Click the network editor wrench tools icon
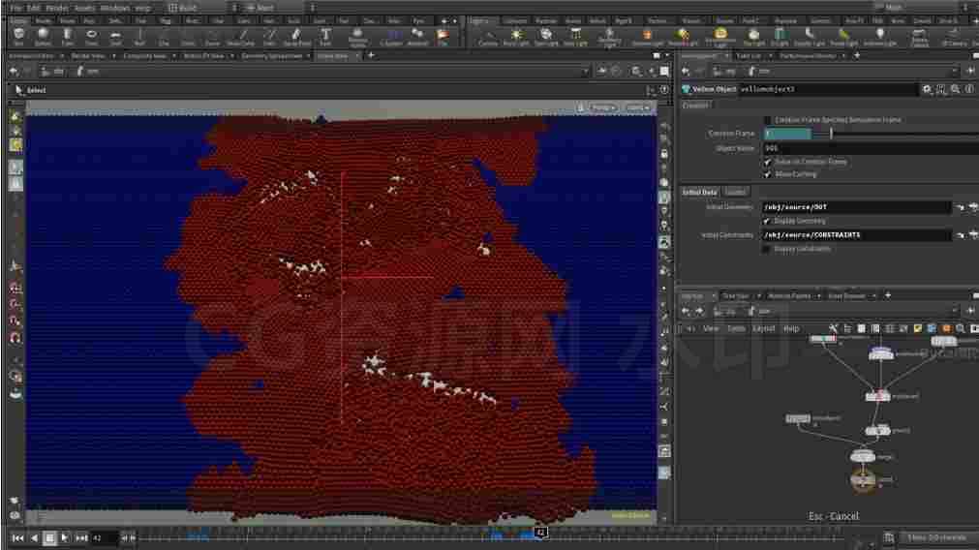 coord(833,328)
